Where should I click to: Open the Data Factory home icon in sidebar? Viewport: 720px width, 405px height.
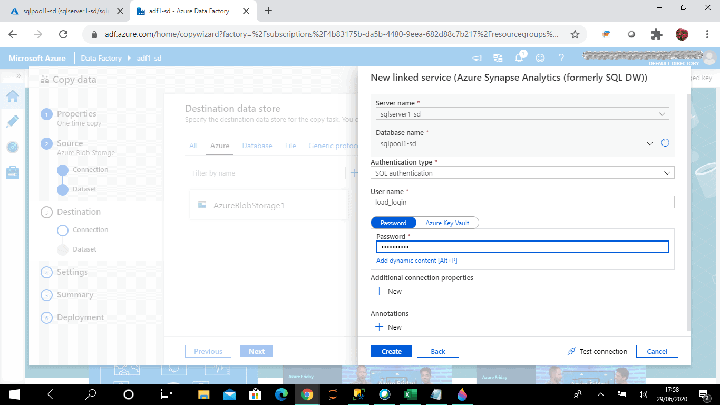click(13, 96)
